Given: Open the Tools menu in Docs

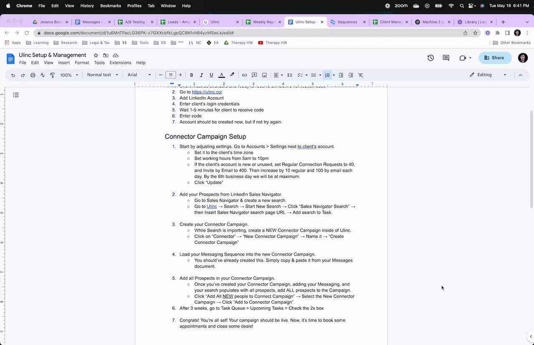Looking at the screenshot, I should pos(99,63).
